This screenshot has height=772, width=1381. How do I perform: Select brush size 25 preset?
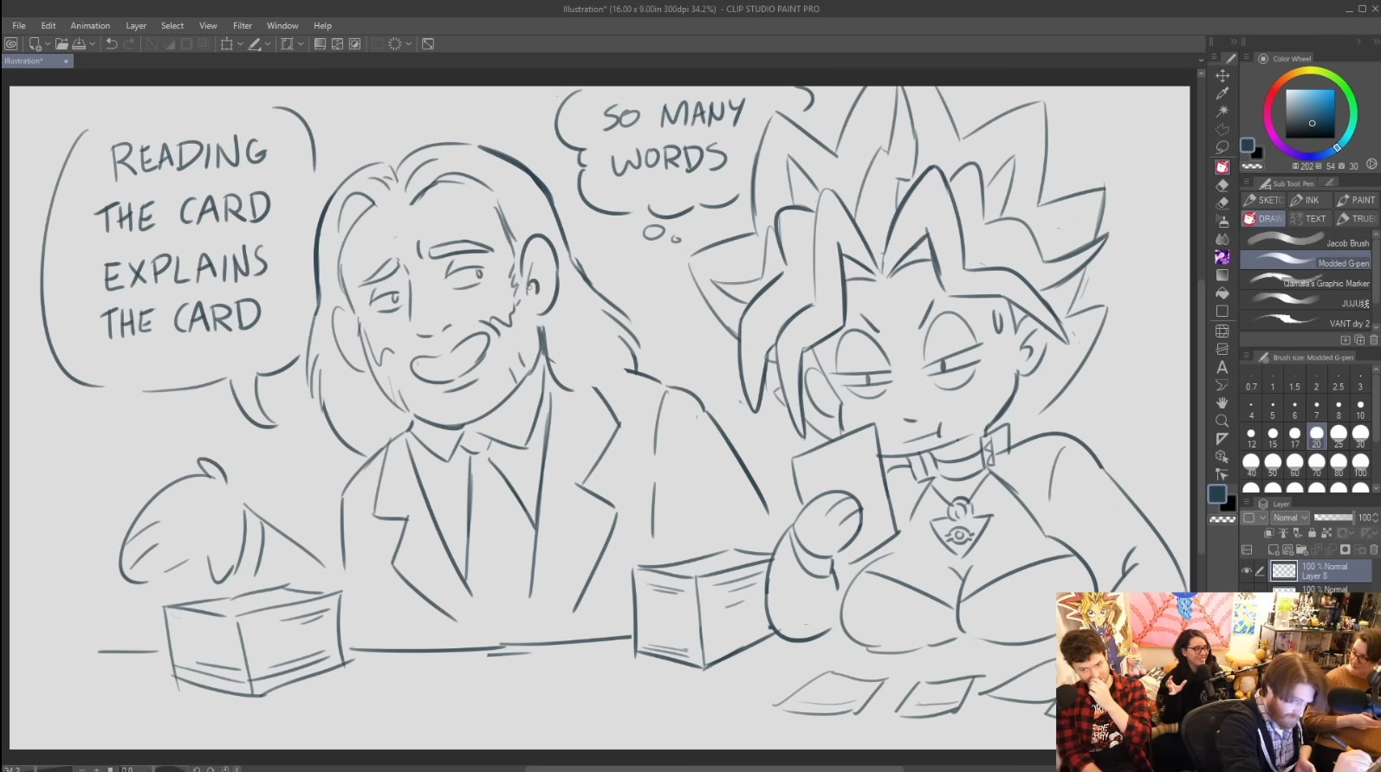(x=1339, y=436)
